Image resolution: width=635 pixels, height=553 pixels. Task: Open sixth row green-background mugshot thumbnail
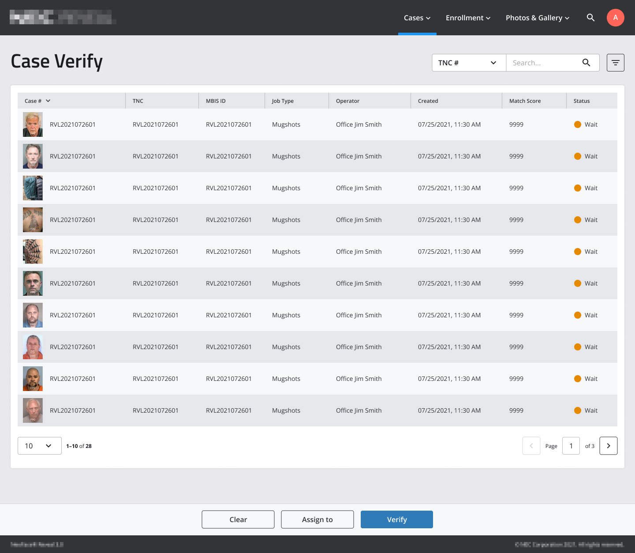33,283
